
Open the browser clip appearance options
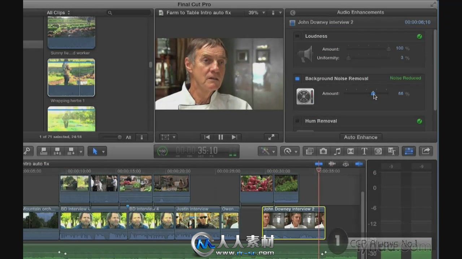[x=141, y=137]
